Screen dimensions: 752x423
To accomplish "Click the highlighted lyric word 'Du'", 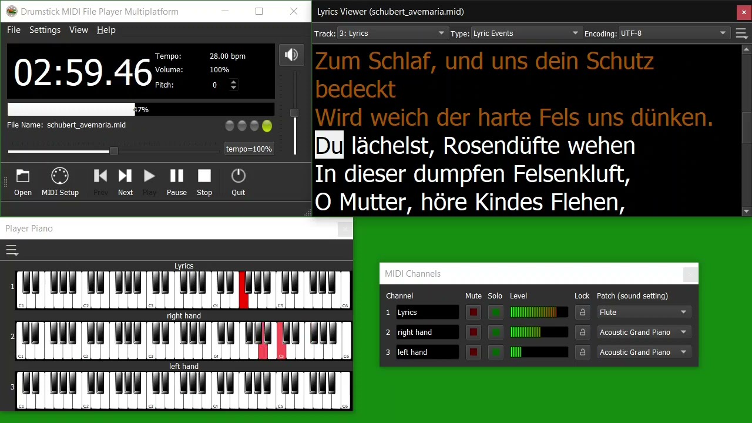I will click(329, 146).
